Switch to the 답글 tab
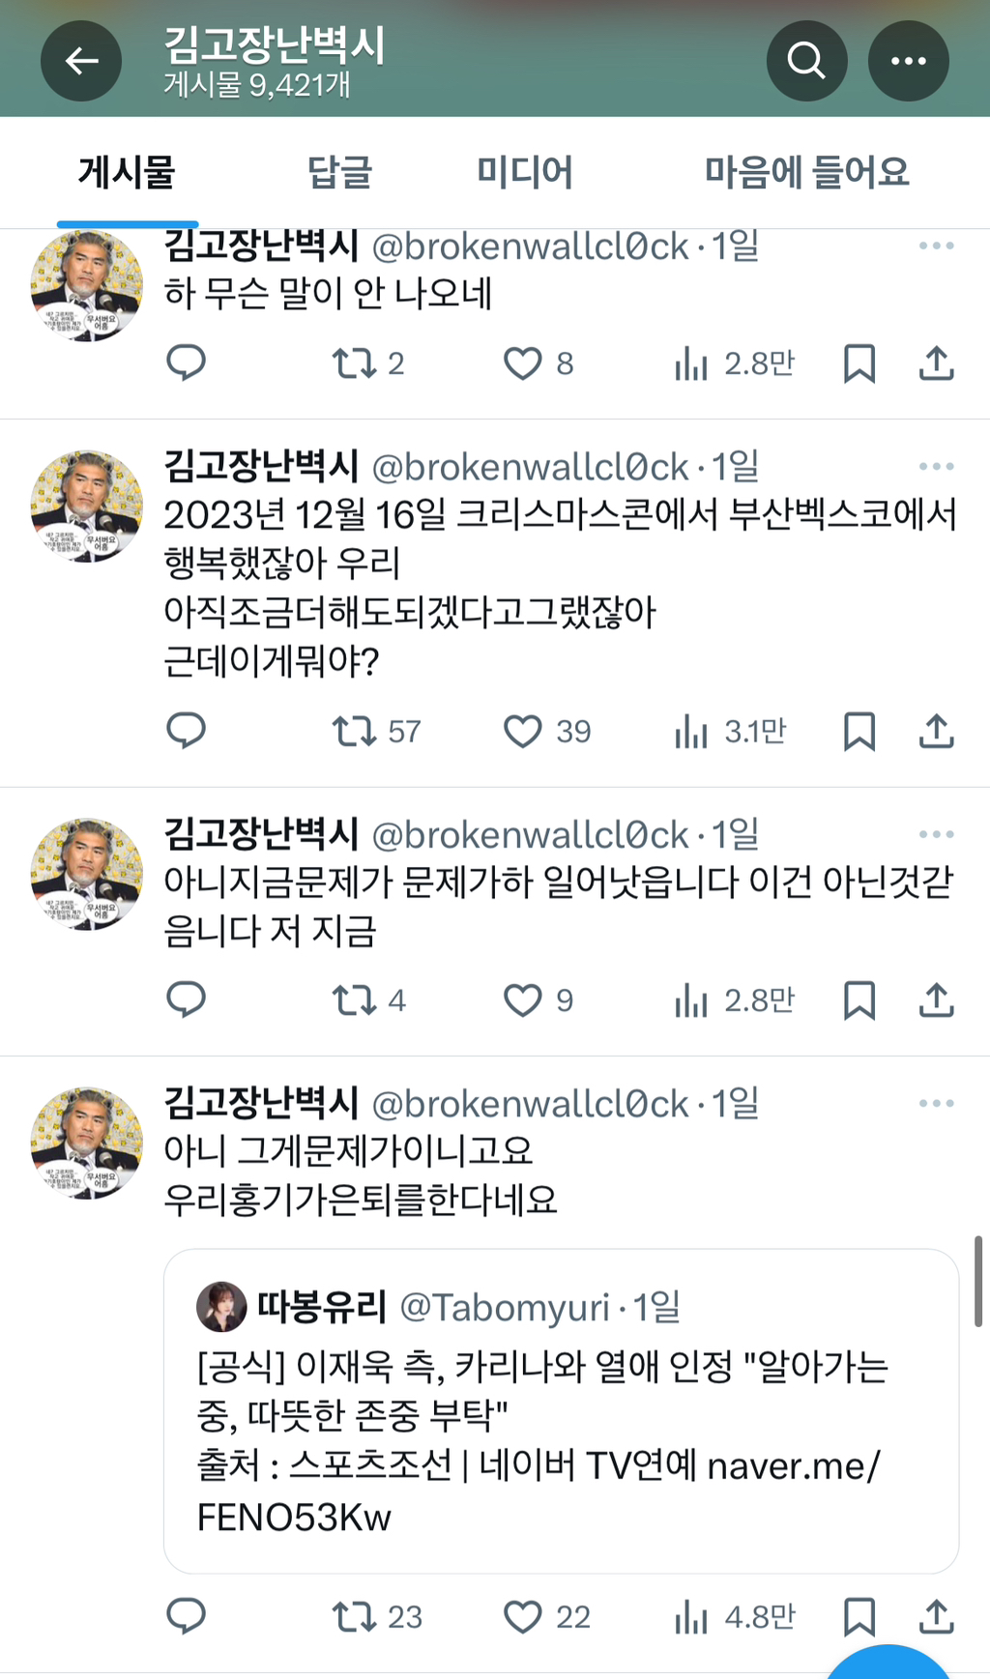Screen dimensions: 990x1679 coord(339,172)
